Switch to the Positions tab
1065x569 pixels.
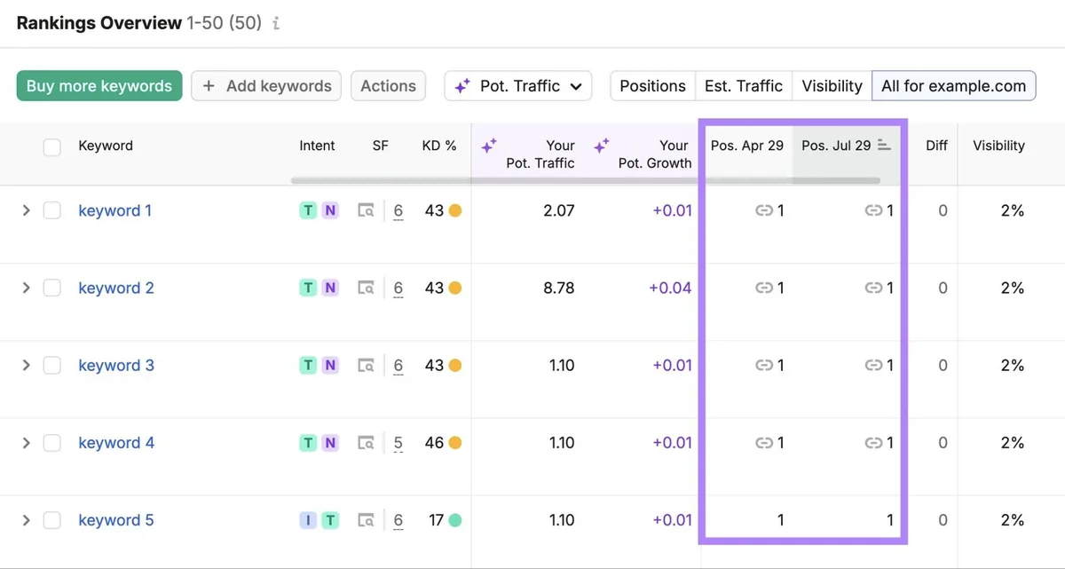tap(652, 86)
